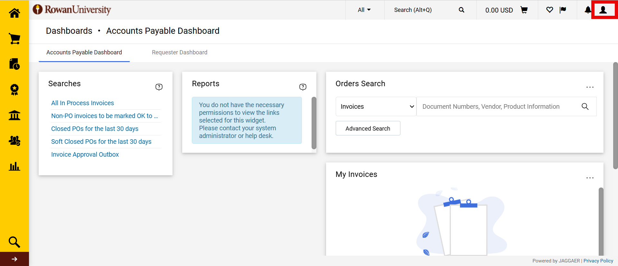
Task: Click the Advanced Search button
Action: pyautogui.click(x=368, y=128)
